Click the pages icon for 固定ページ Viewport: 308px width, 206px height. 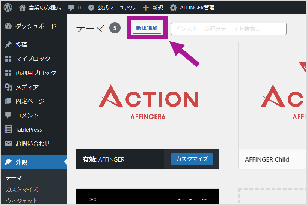point(8,101)
